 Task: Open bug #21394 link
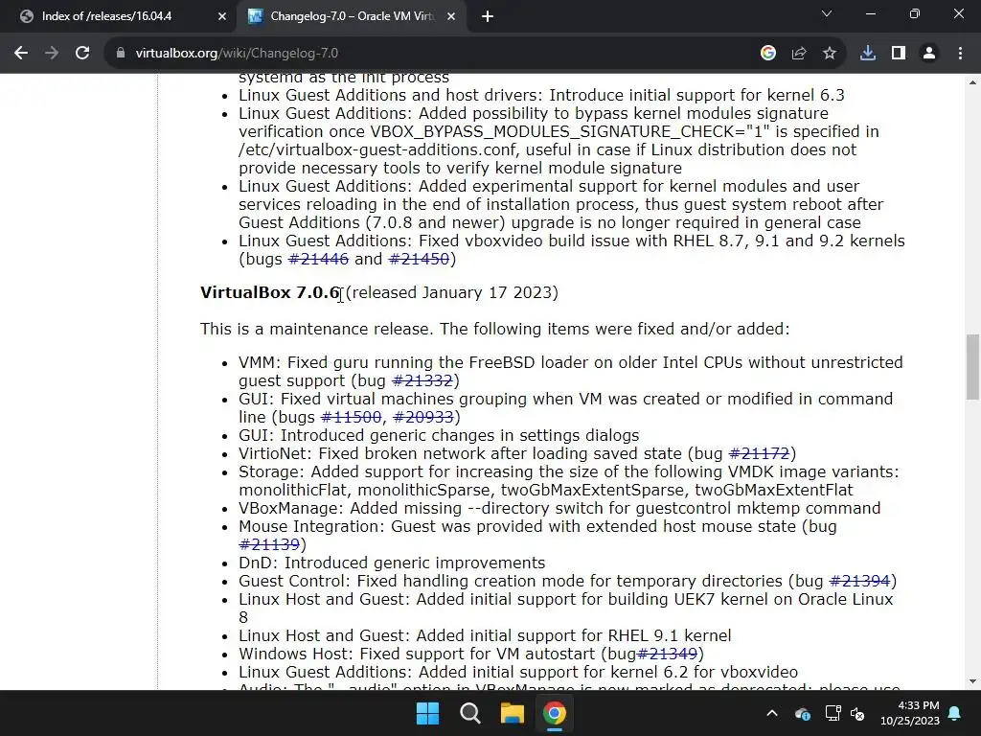coord(859,581)
